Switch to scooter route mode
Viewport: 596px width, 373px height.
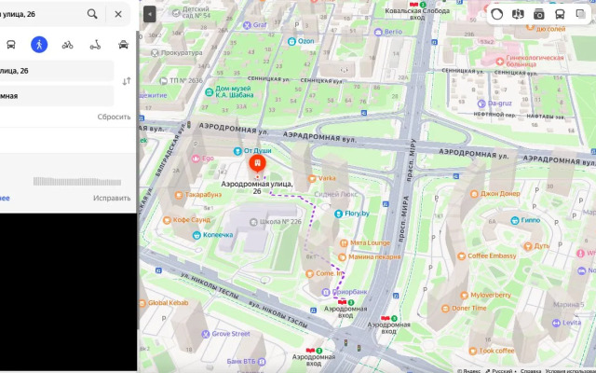click(94, 44)
